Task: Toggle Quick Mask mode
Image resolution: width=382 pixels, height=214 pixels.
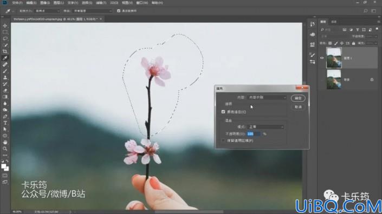Action: click(x=5, y=176)
